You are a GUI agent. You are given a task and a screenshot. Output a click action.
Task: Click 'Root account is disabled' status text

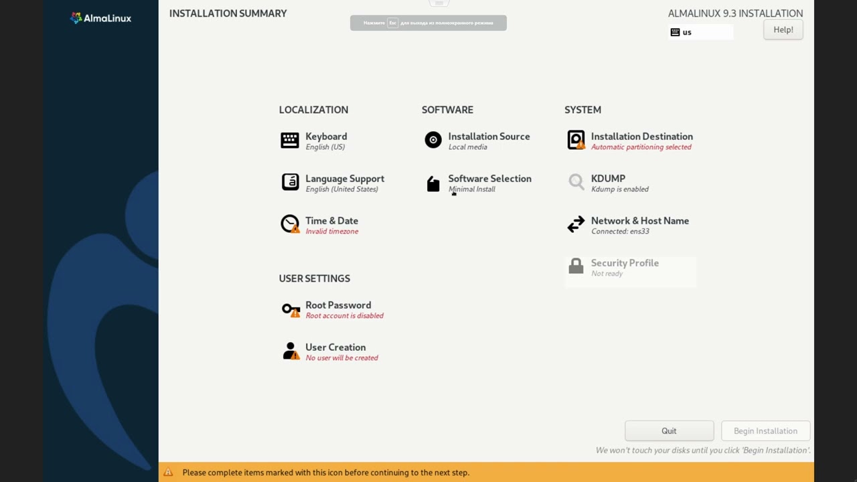point(344,316)
